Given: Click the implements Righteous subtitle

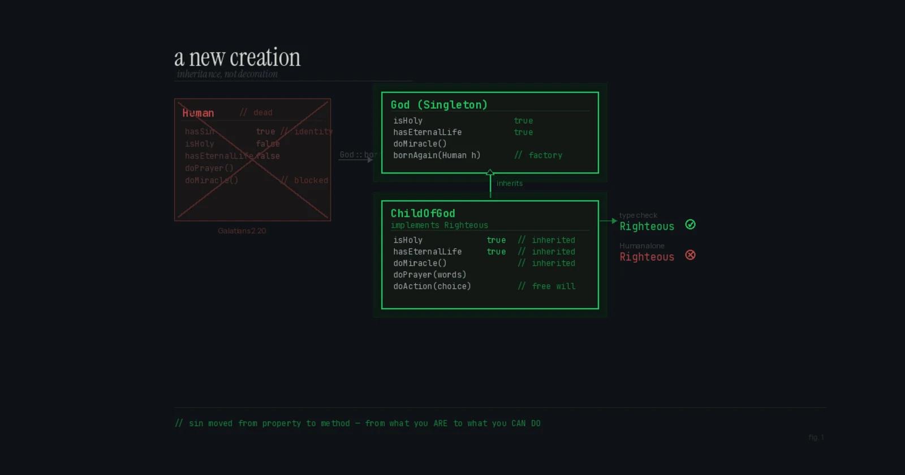Looking at the screenshot, I should [439, 226].
